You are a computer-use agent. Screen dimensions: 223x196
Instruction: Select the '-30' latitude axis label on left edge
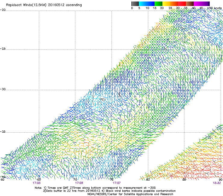pos(3,89)
